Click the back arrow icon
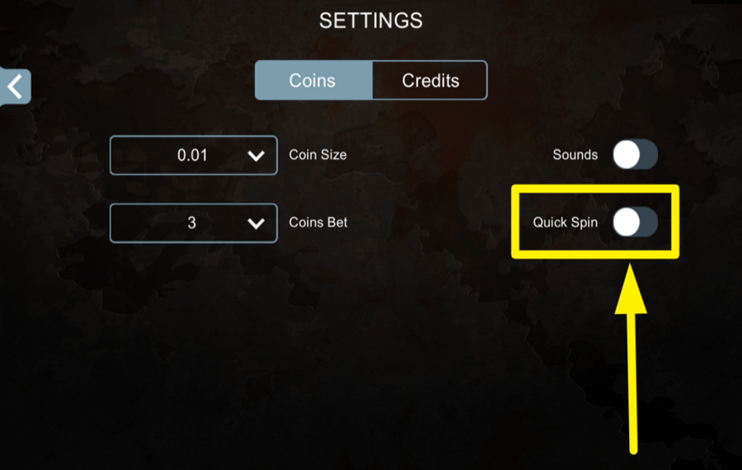 [x=15, y=87]
